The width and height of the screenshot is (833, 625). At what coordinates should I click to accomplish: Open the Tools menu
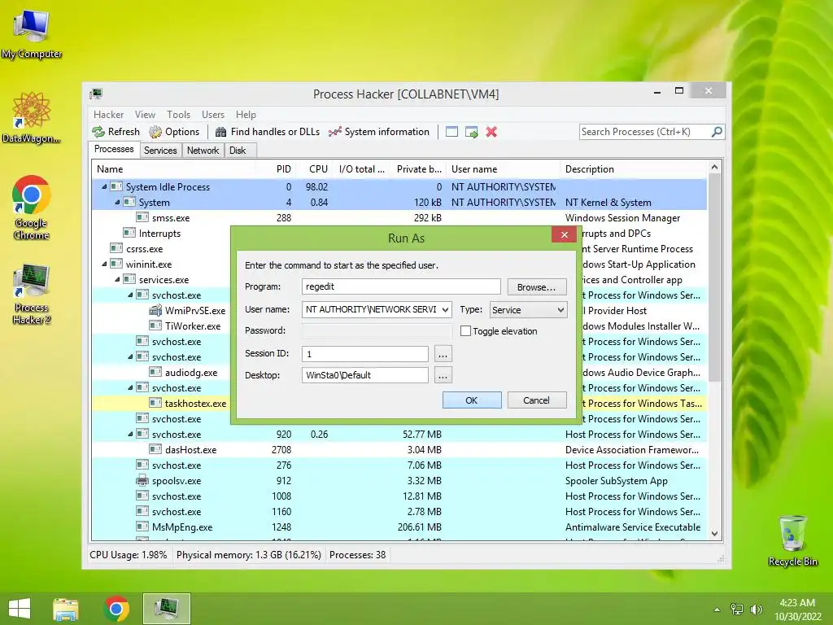pyautogui.click(x=178, y=114)
